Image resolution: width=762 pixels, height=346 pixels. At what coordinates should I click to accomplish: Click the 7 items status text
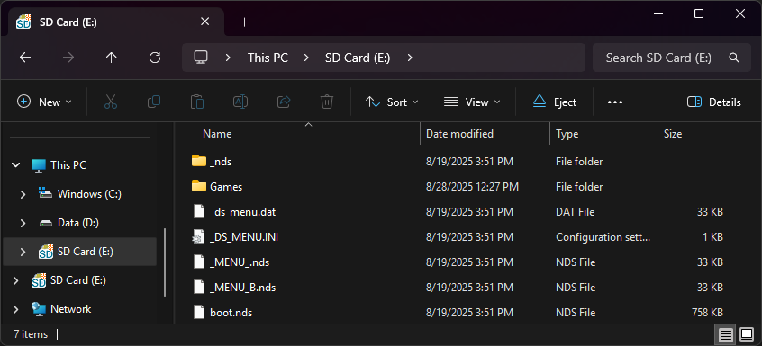tap(31, 334)
